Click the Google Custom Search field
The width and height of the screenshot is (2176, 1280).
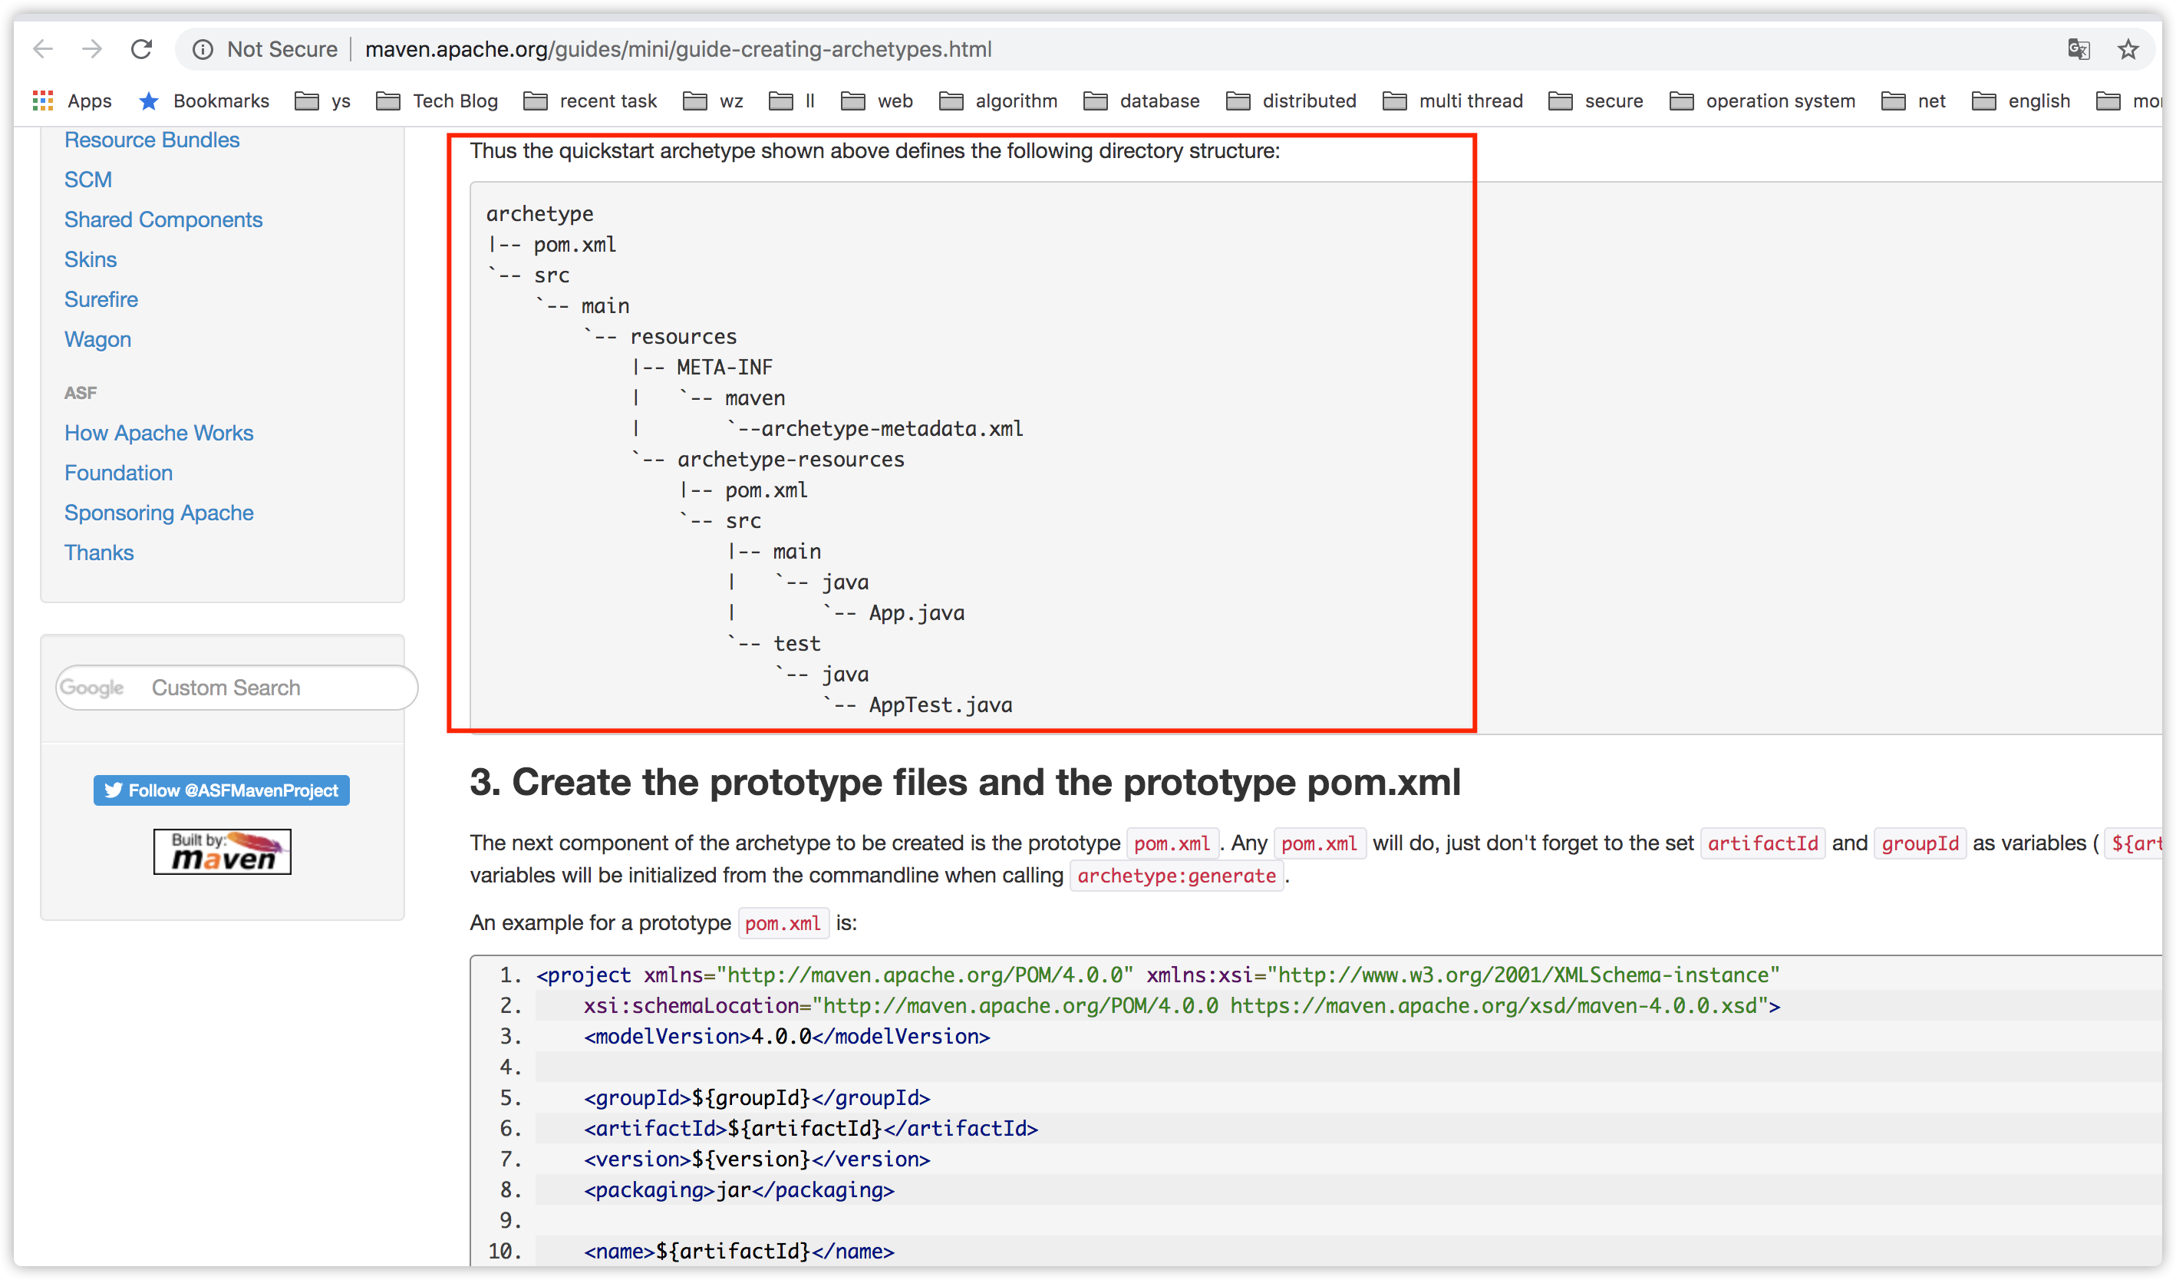coord(259,688)
